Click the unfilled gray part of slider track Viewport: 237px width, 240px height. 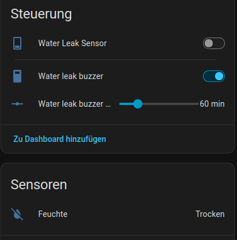(170, 104)
